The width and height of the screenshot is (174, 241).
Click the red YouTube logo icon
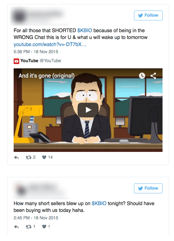coord(16,61)
